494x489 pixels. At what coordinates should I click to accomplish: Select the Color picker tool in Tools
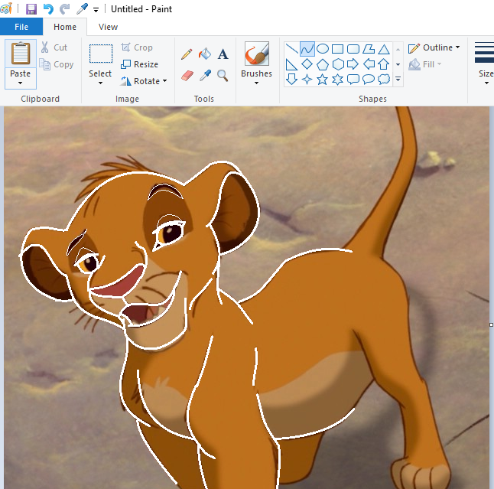tap(205, 76)
